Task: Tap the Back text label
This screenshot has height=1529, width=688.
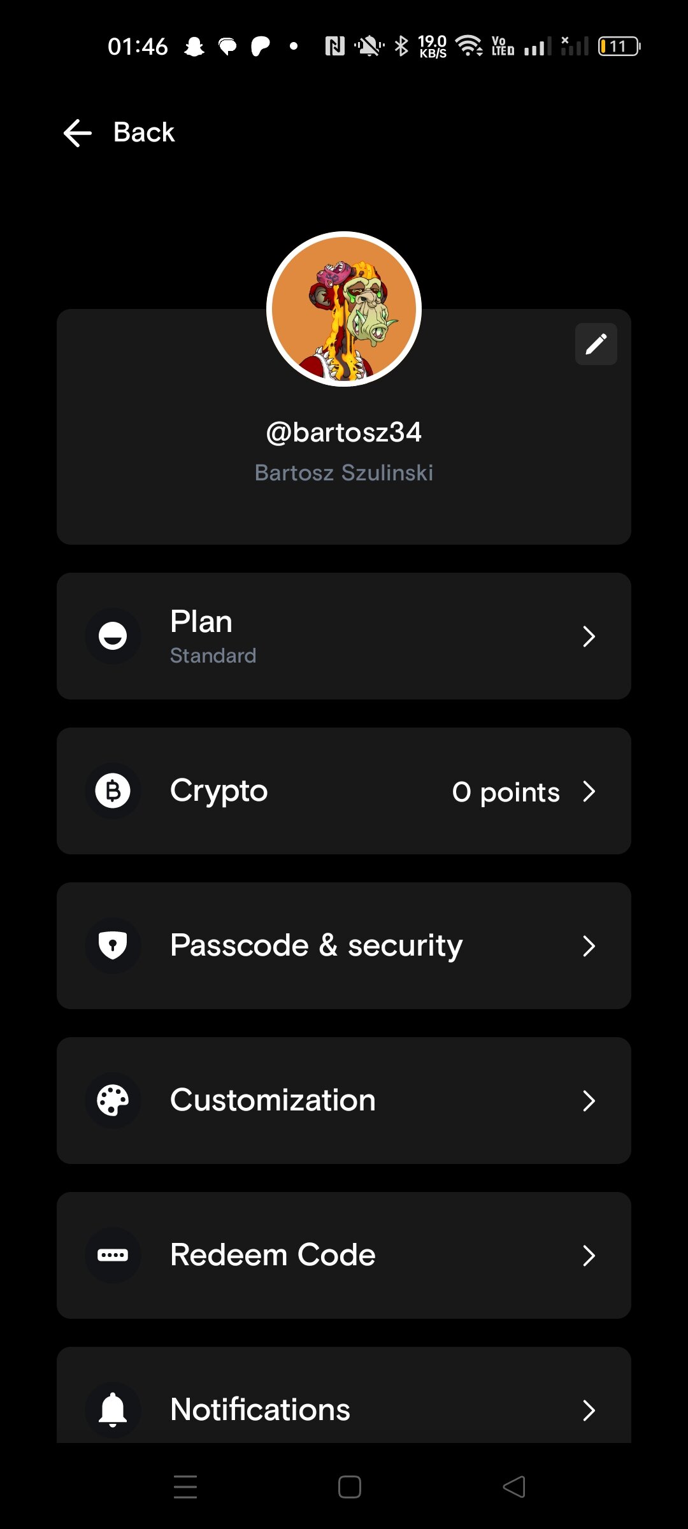Action: point(144,133)
